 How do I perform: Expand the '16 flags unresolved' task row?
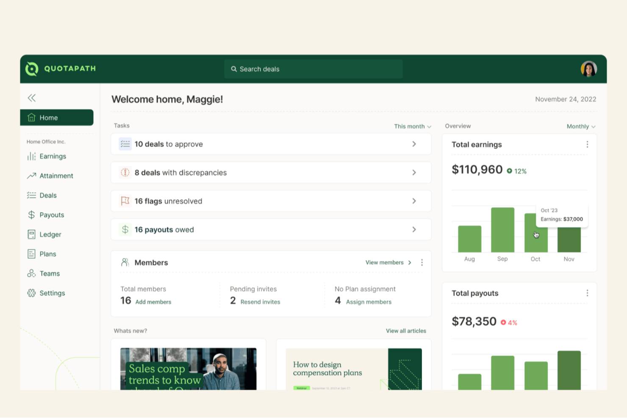(271, 201)
